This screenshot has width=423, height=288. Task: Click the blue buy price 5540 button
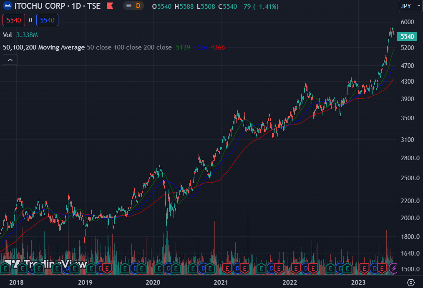tap(47, 20)
